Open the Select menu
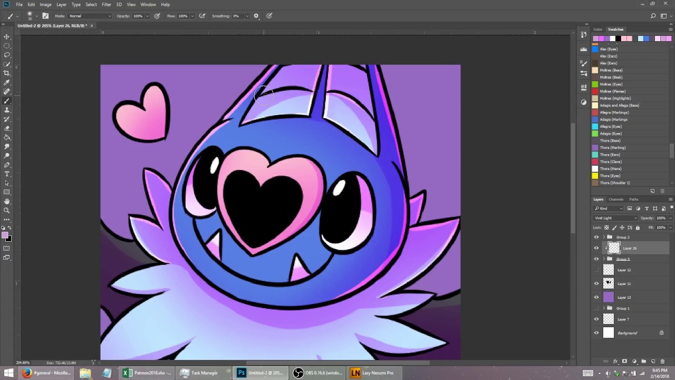The width and height of the screenshot is (675, 380). tap(91, 4)
